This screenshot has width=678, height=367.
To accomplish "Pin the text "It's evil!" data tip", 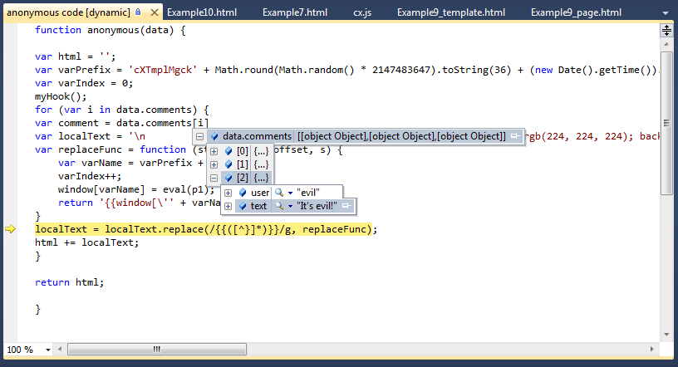I will click(346, 206).
